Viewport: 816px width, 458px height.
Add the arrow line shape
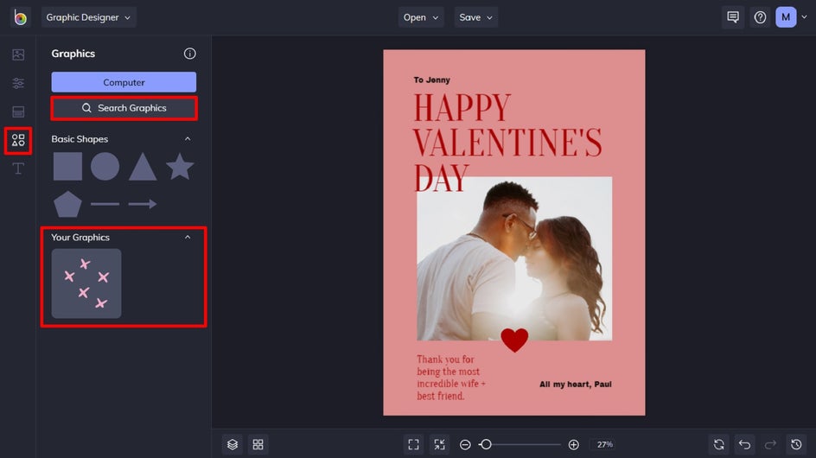143,204
